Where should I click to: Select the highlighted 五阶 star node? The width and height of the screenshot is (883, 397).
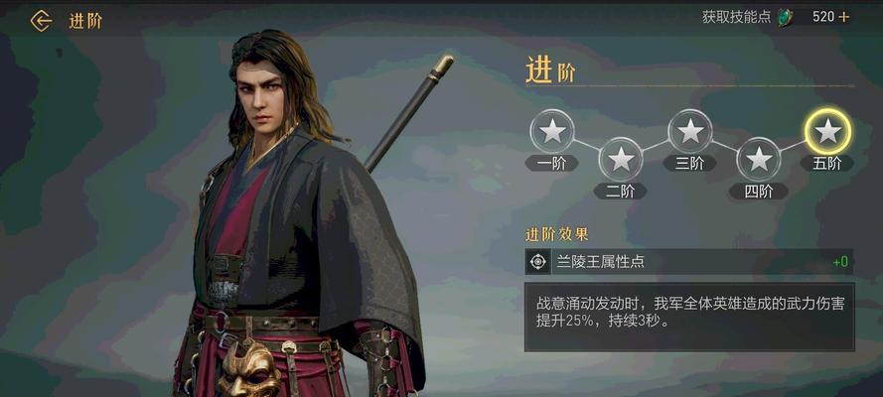[x=827, y=131]
